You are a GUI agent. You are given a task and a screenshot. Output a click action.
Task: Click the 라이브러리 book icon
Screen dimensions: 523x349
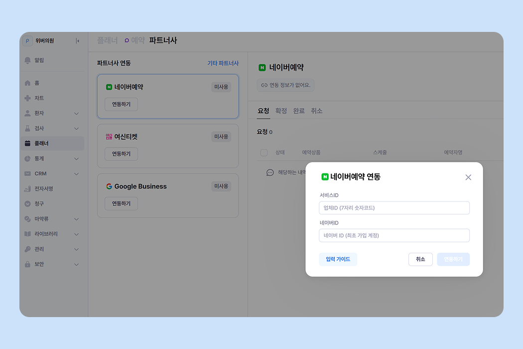click(28, 234)
